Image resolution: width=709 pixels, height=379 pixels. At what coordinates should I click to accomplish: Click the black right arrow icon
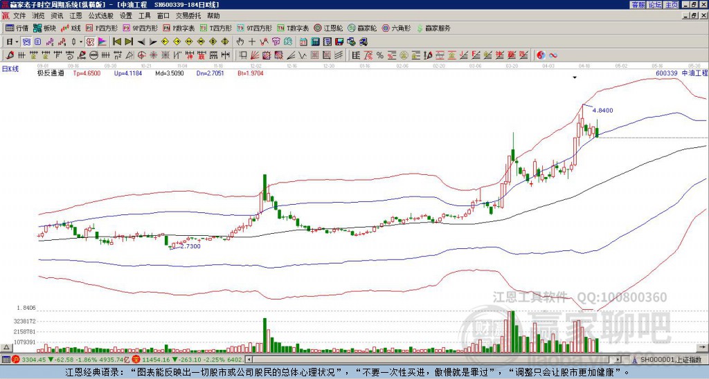click(x=153, y=41)
